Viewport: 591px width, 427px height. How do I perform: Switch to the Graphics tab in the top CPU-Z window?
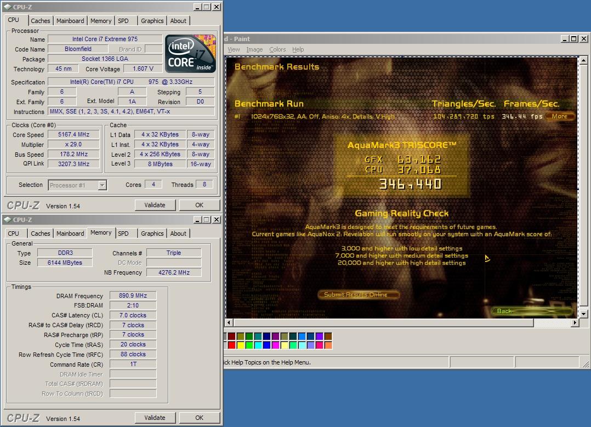click(152, 21)
